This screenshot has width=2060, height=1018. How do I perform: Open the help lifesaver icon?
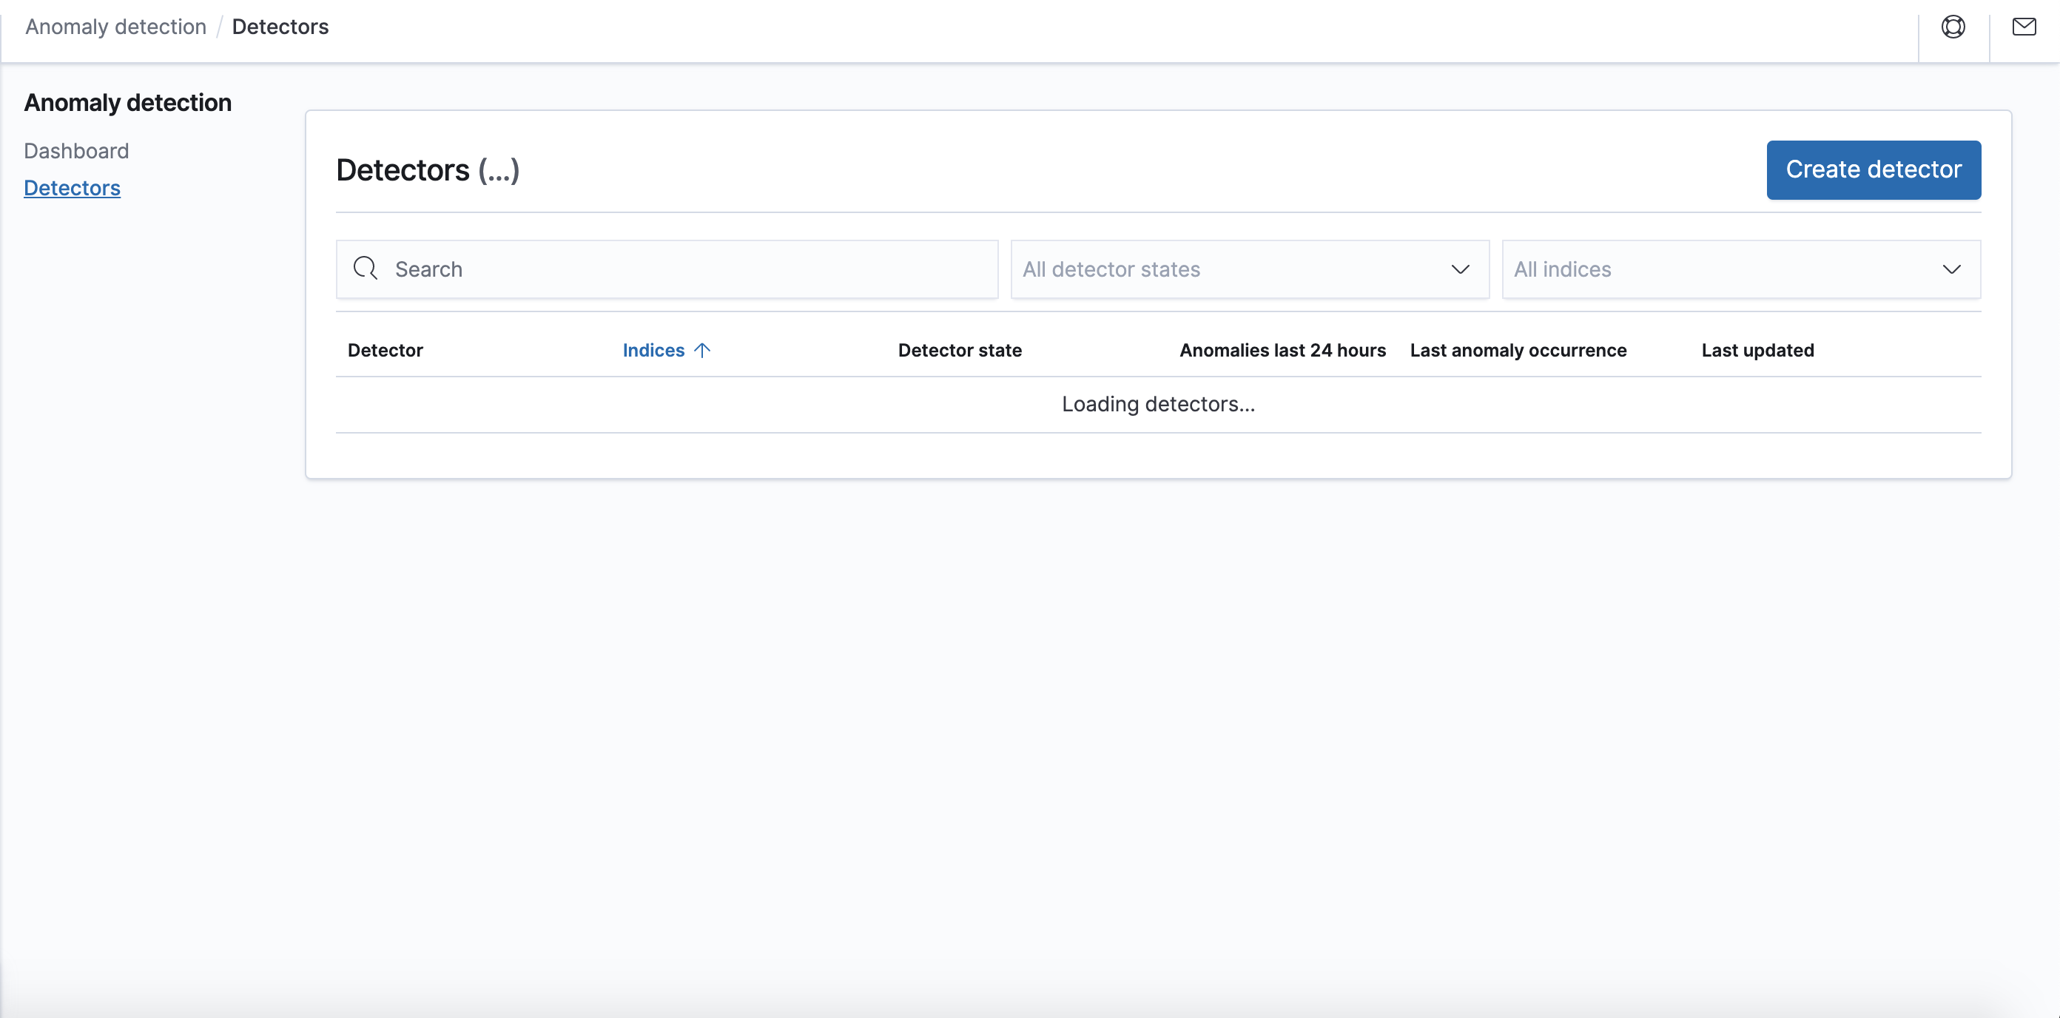pyautogui.click(x=1953, y=27)
